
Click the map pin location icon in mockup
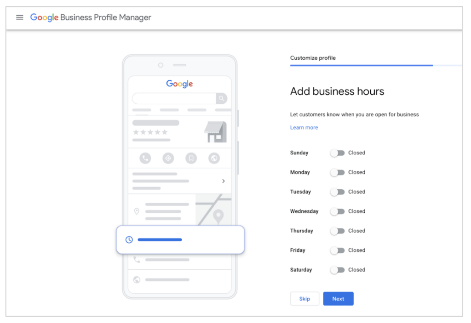coord(137,211)
